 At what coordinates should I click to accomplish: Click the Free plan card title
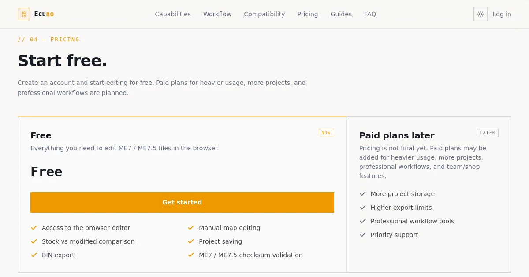[x=41, y=135]
